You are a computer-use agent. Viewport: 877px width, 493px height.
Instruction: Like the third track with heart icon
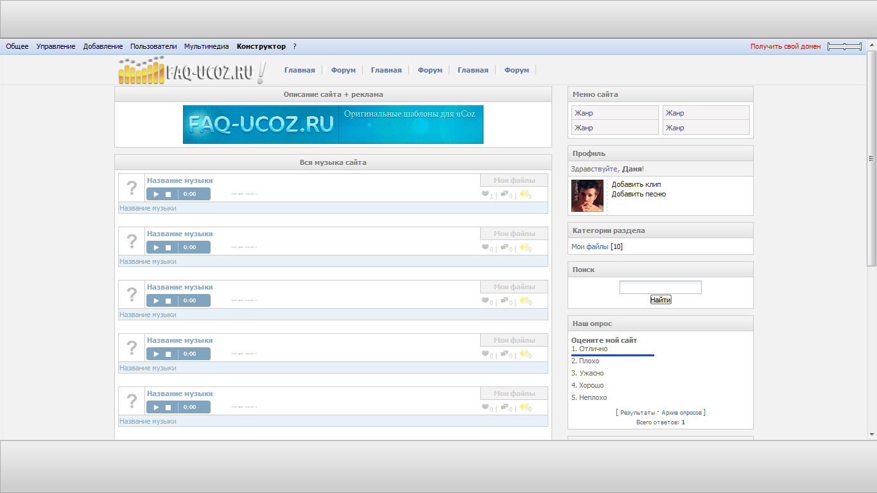[485, 300]
